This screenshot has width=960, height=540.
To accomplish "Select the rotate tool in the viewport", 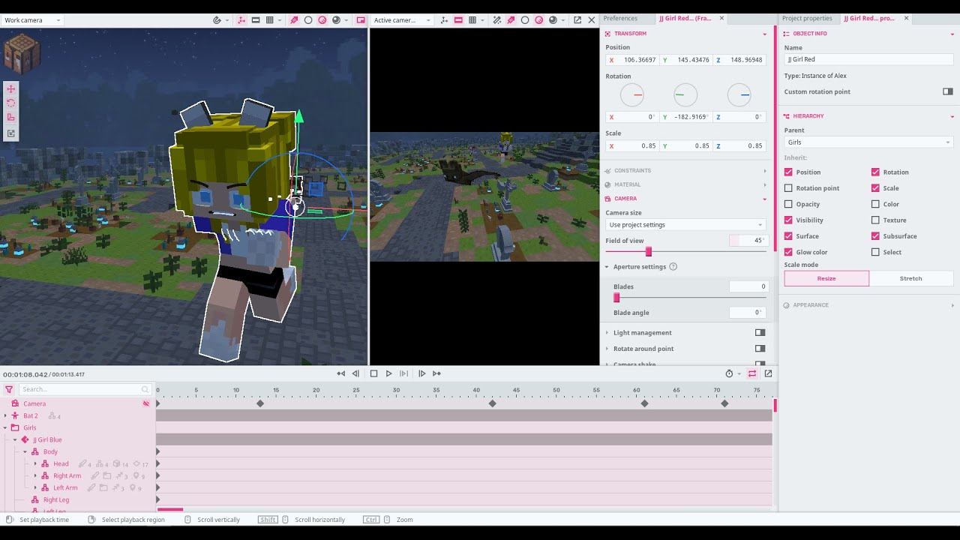I will (x=11, y=103).
